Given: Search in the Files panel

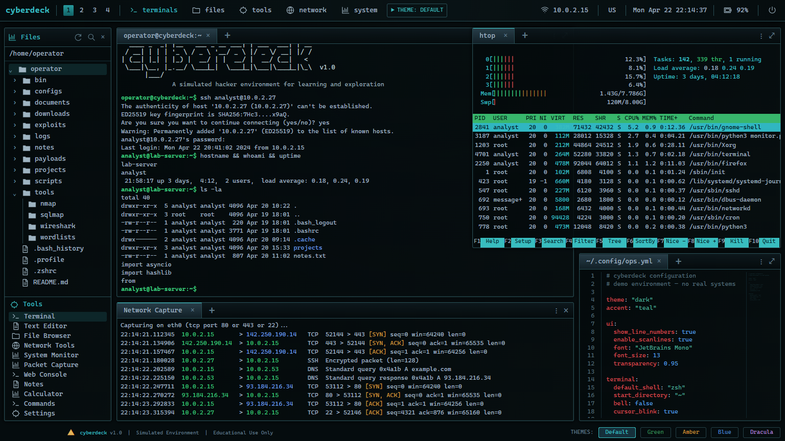Looking at the screenshot, I should (91, 37).
